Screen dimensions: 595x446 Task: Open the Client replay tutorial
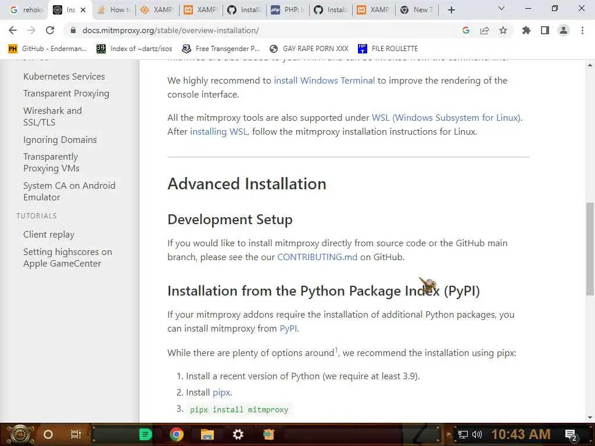49,235
